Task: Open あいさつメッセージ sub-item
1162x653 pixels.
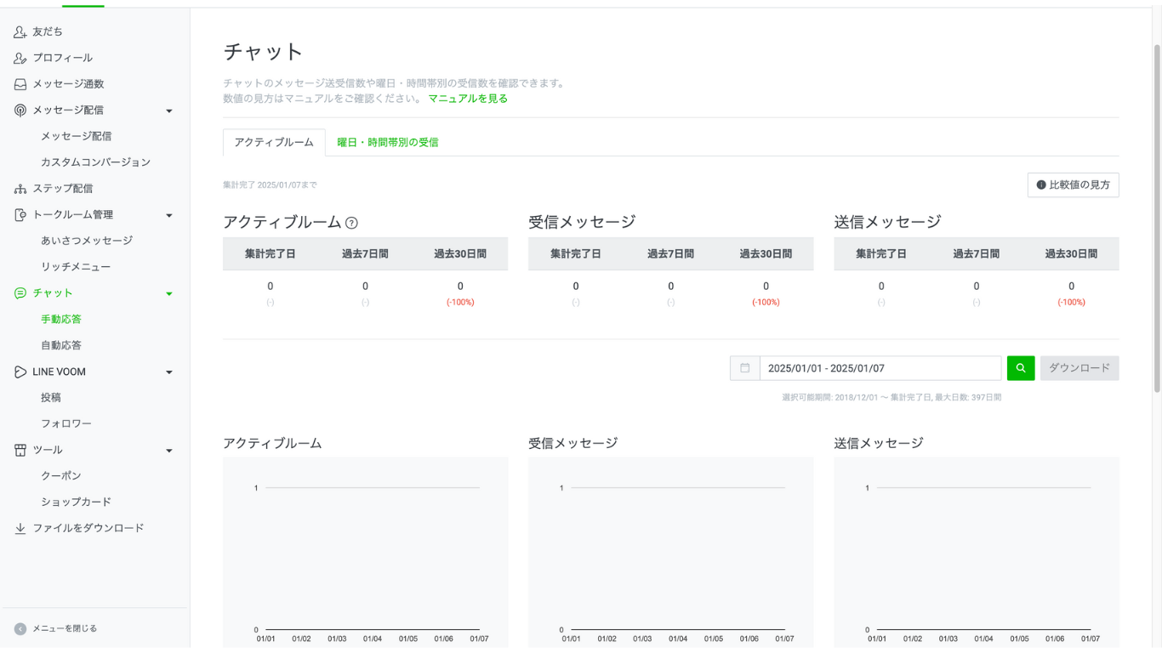Action: click(87, 241)
